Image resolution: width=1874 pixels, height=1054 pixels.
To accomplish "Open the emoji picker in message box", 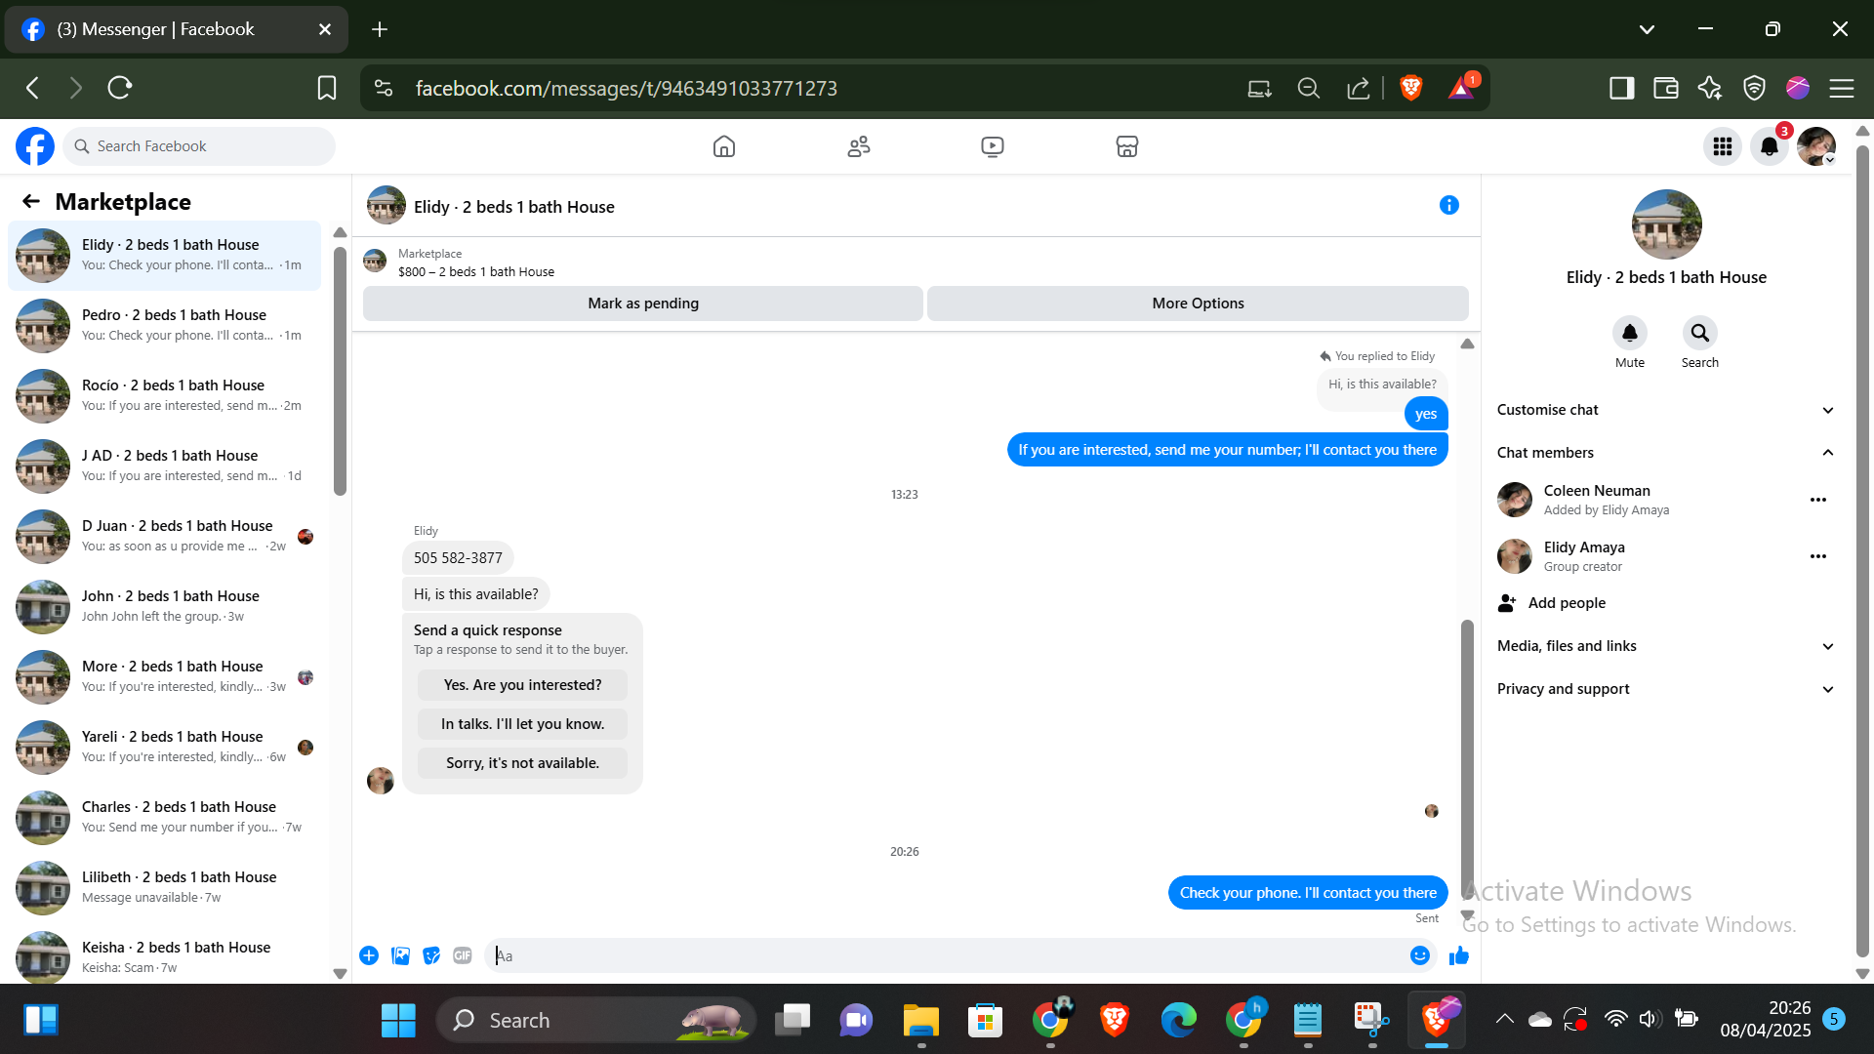I will [x=1420, y=955].
